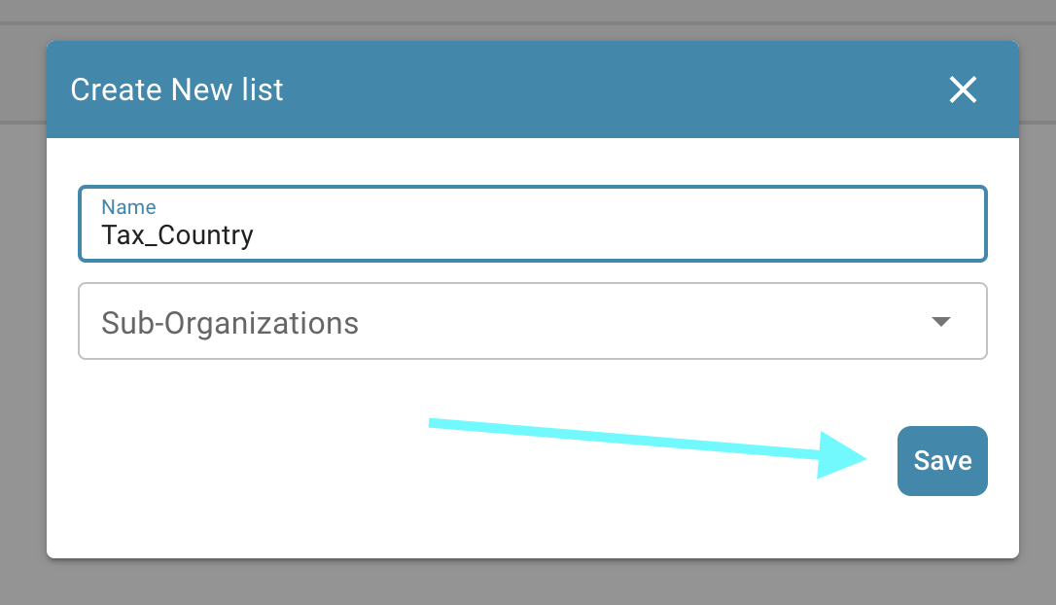
Task: Select the Sub-Organizations placeholder text
Action: coord(229,323)
